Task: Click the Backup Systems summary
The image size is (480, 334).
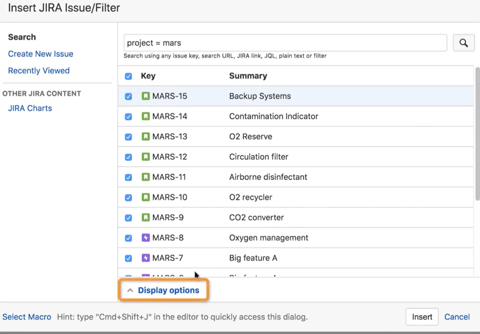Action: (260, 96)
